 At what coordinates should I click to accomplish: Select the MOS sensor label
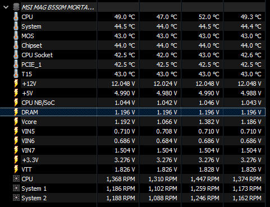coord(28,36)
